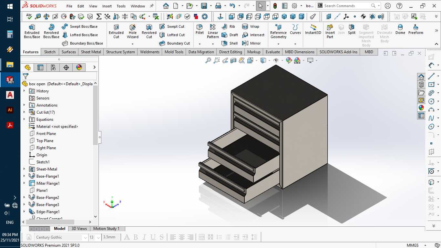Toggle Instant3D mode
The width and height of the screenshot is (441, 248).
pyautogui.click(x=313, y=29)
